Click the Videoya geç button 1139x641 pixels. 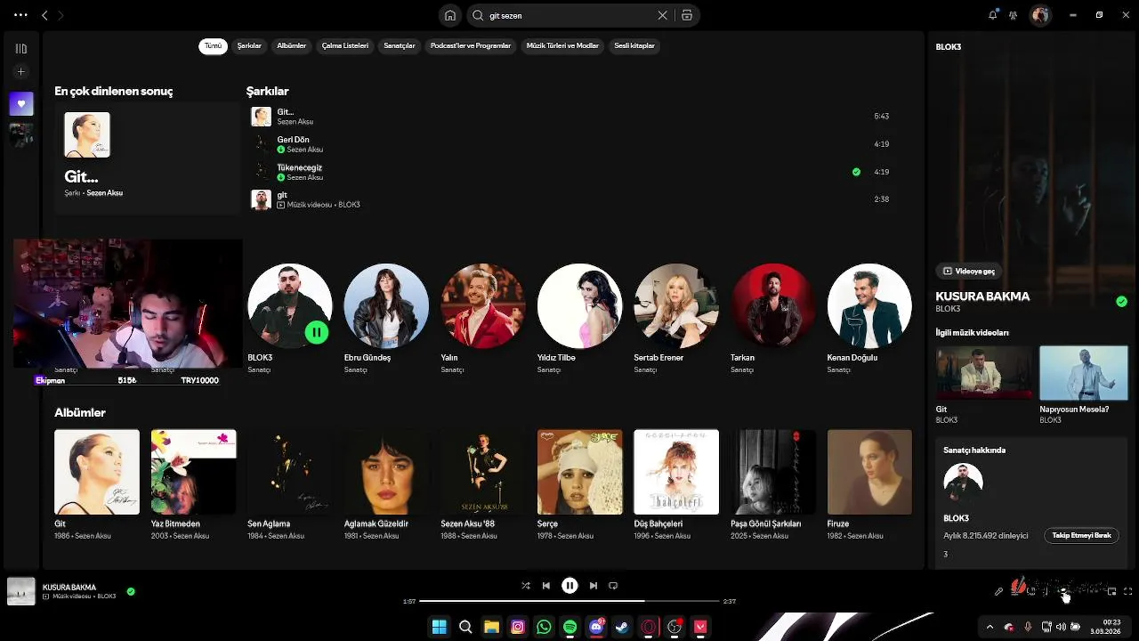click(969, 271)
